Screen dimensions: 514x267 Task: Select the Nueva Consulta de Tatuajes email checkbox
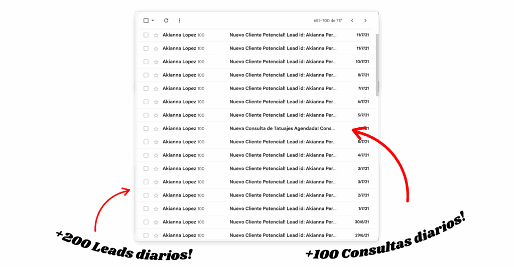[x=146, y=129]
